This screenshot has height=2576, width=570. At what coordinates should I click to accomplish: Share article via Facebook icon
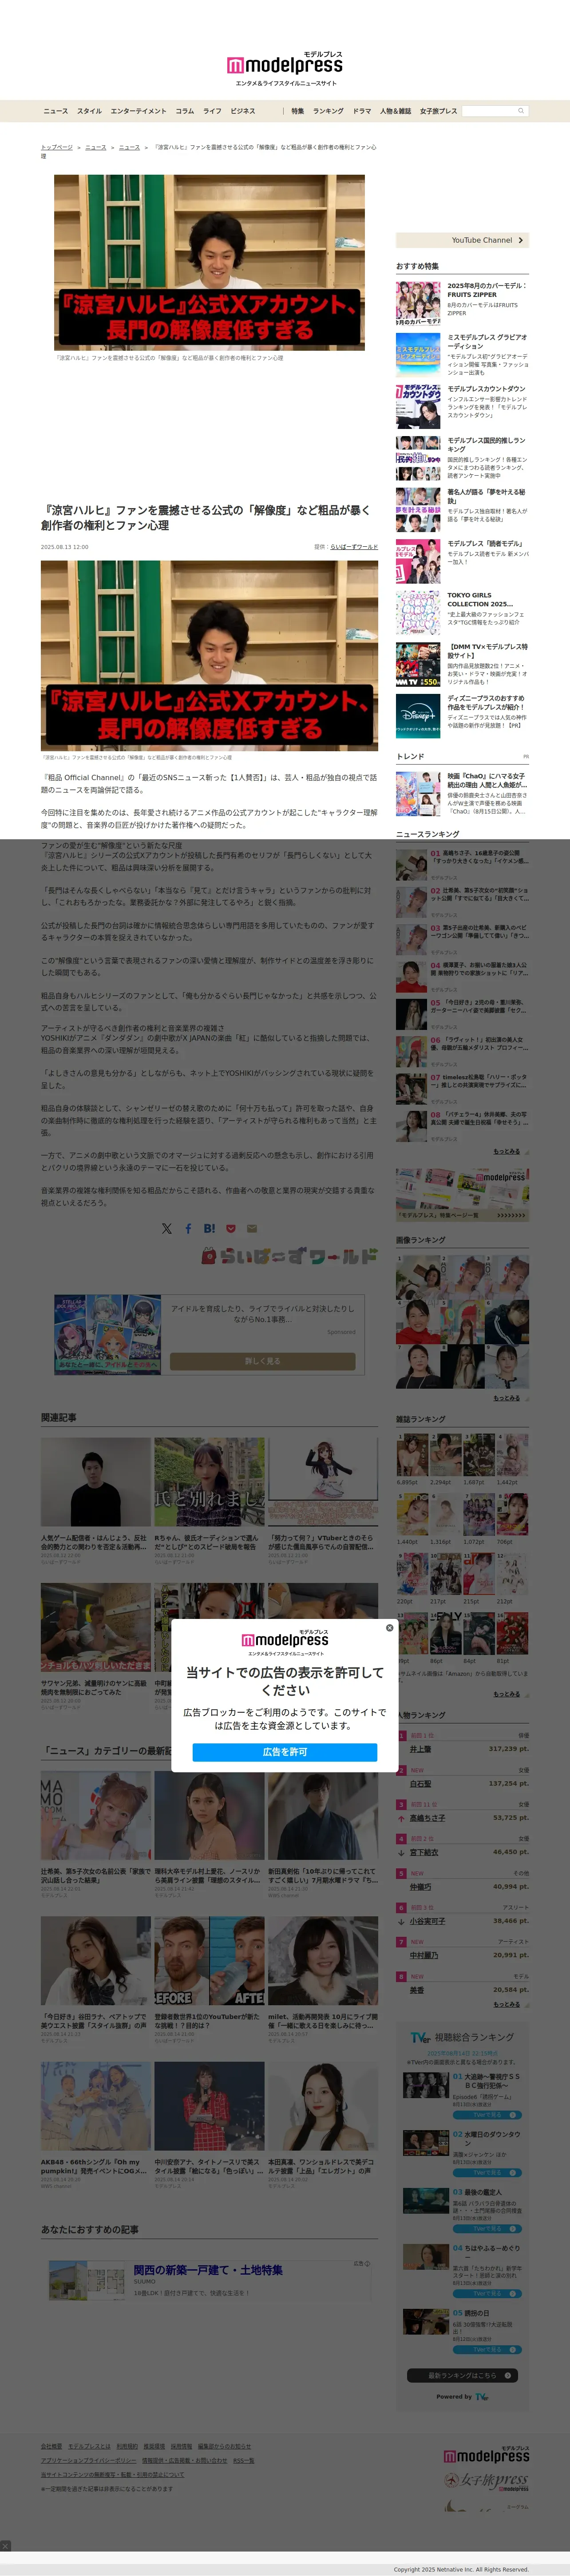[x=188, y=1228]
